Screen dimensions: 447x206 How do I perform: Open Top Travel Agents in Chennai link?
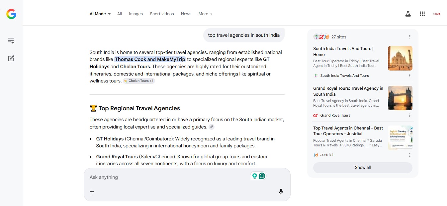click(348, 131)
